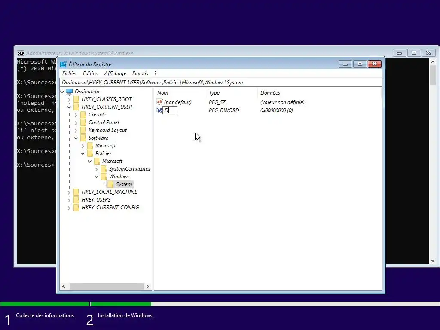
Task: Open the ? help menu
Action: 155,73
